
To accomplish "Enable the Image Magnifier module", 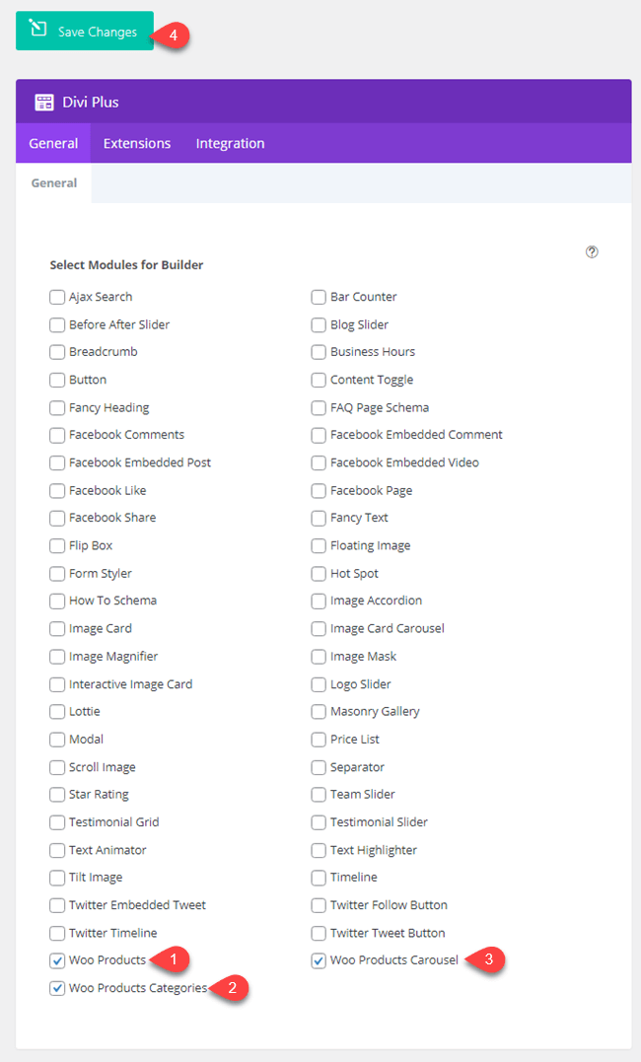I will [x=56, y=656].
